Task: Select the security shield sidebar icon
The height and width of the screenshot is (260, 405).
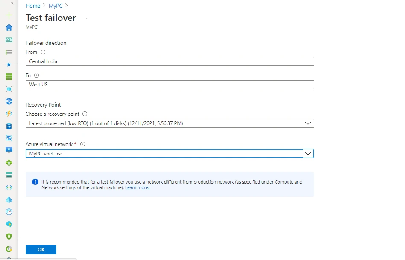Action: point(9,236)
